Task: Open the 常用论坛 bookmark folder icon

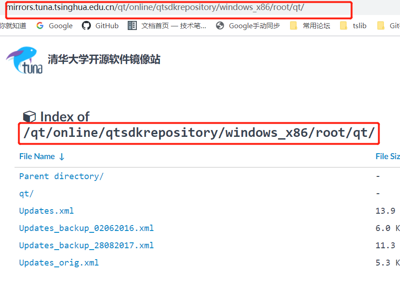Action: pos(294,25)
